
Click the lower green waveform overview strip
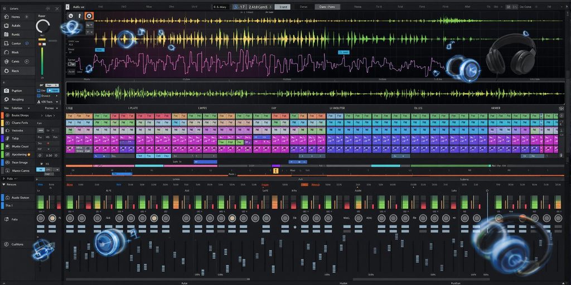(312, 92)
